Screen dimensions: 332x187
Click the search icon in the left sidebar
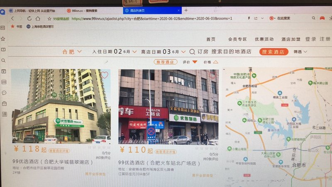(3, 60)
